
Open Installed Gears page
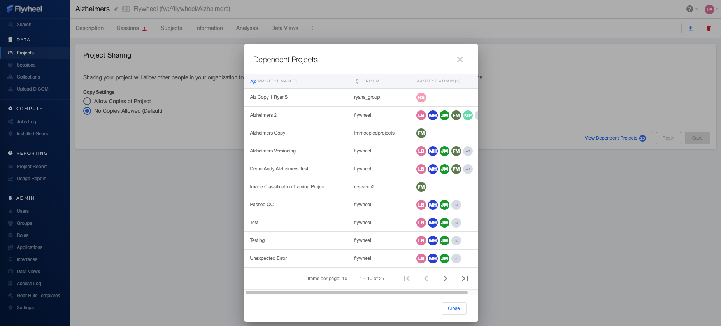pos(32,134)
